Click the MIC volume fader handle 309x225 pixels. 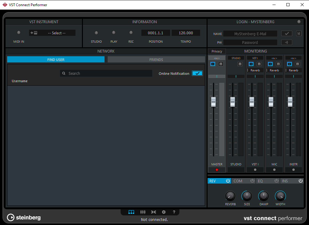click(x=271, y=102)
